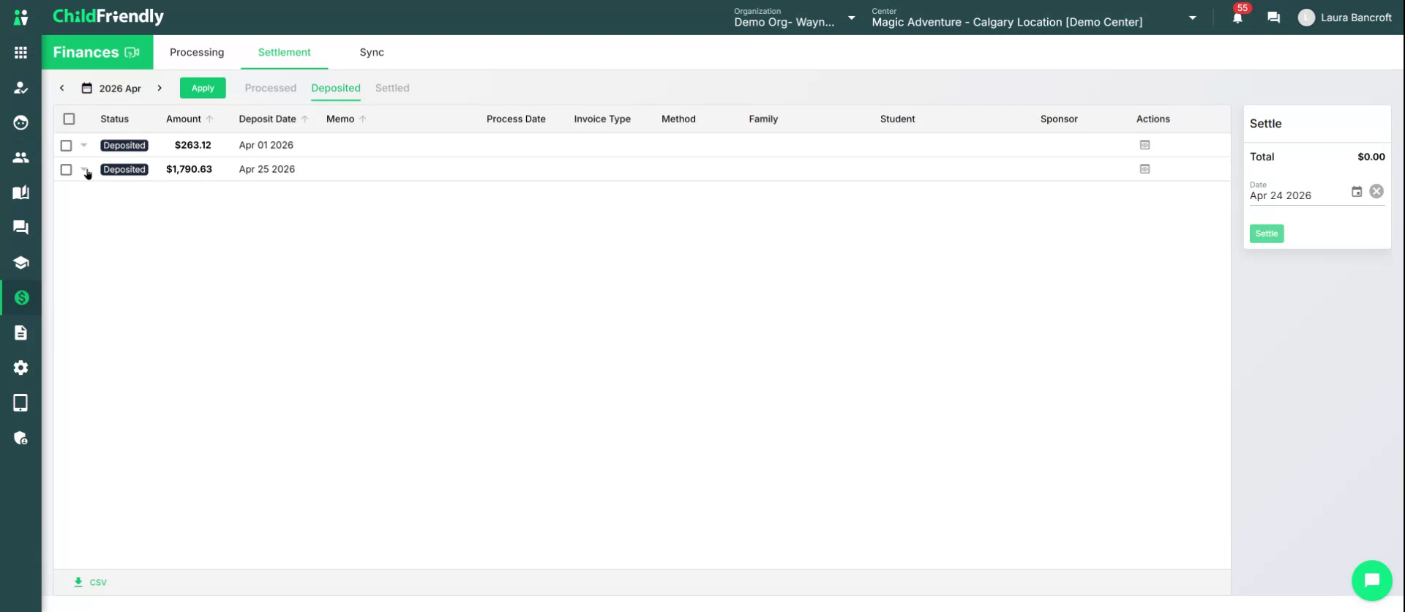This screenshot has height=612, width=1405.
Task: Open action icon for $263.12 deposit
Action: point(1144,145)
